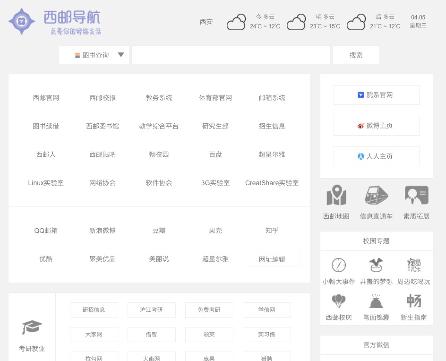Open the 研究生部 link
Image resolution: width=446 pixels, height=361 pixels.
[x=215, y=126]
